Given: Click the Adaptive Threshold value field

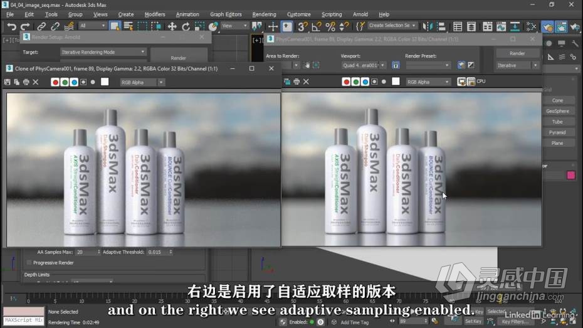Looking at the screenshot, I should coord(157,251).
